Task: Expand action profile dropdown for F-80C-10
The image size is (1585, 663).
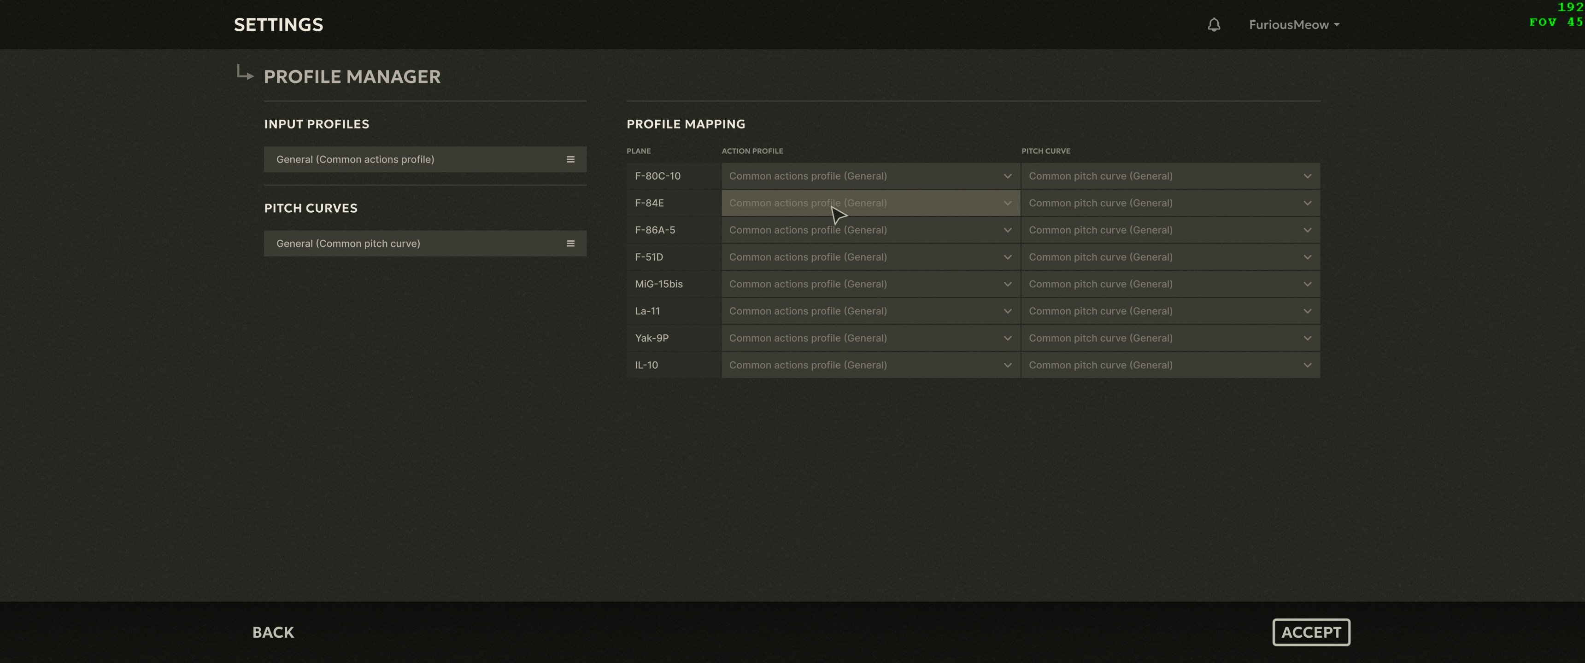Action: click(871, 176)
